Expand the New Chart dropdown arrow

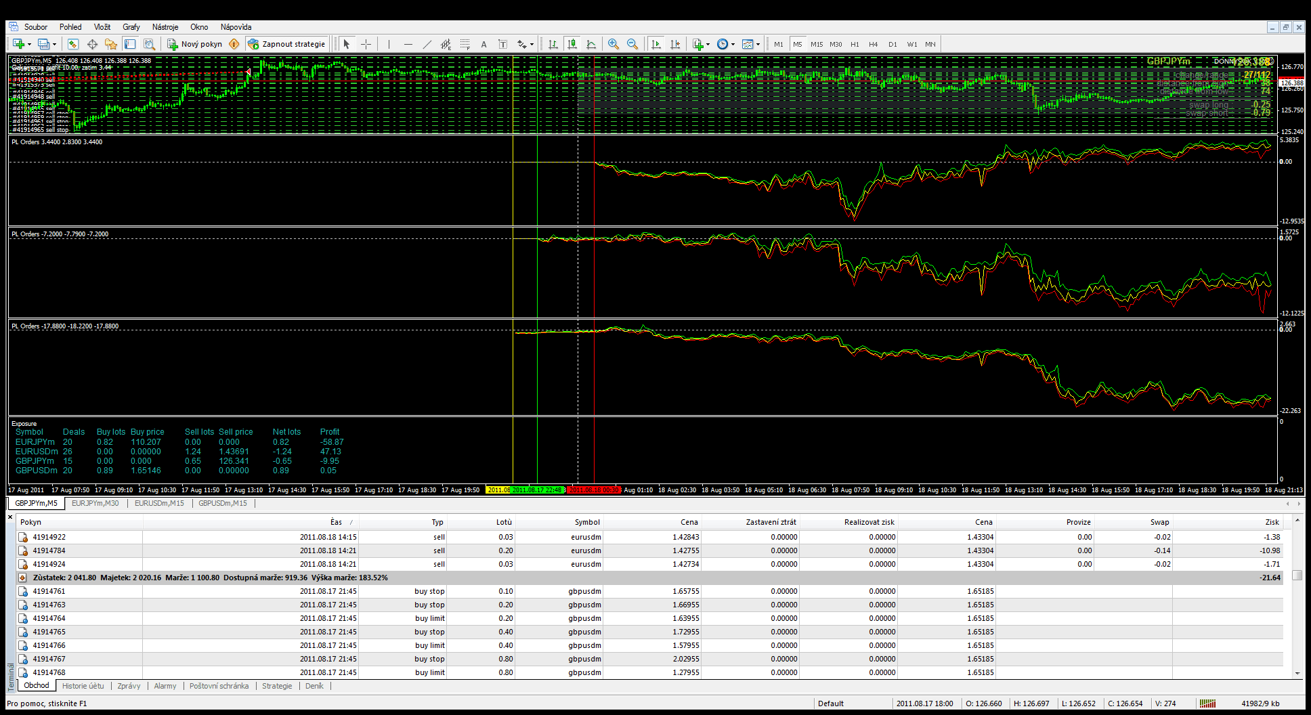(x=29, y=44)
